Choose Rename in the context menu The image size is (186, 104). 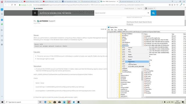click(x=137, y=57)
